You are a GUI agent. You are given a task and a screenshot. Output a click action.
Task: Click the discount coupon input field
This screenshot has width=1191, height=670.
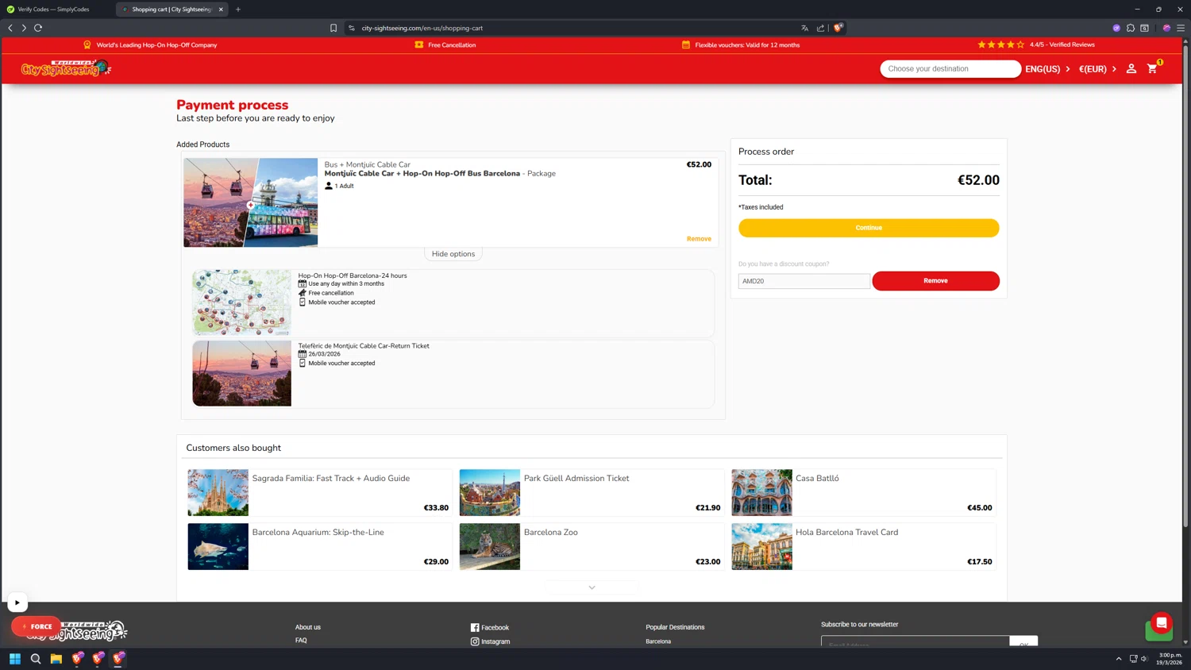(804, 281)
